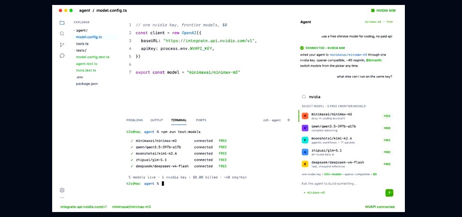The height and width of the screenshot is (217, 462).
Task: Open tools.test.ts file
Action: pyautogui.click(x=86, y=71)
